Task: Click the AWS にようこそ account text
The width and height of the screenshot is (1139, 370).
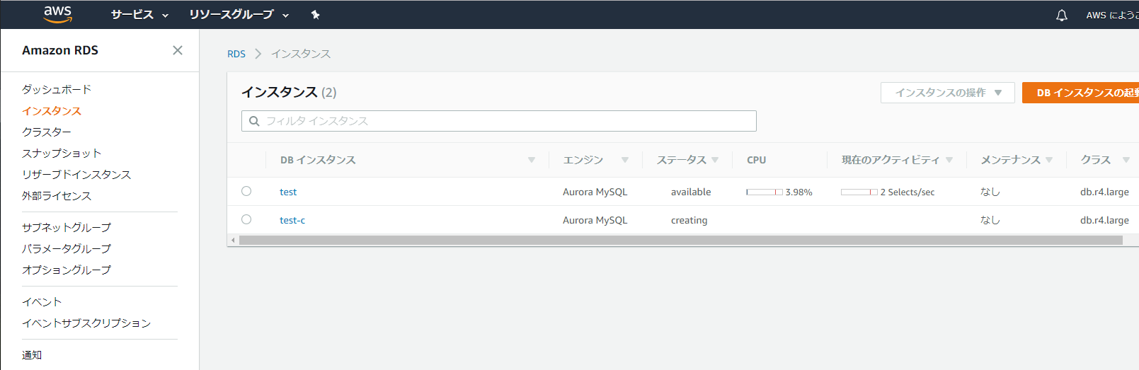Action: 1112,15
